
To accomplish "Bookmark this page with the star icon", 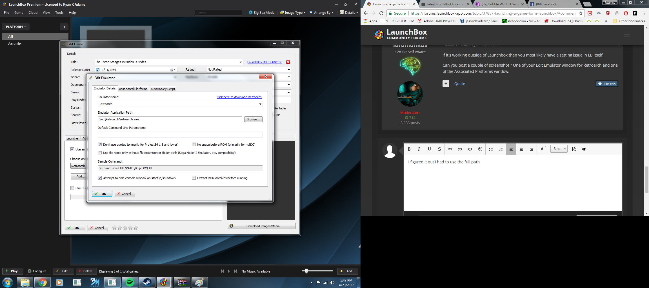I will click(x=581, y=13).
